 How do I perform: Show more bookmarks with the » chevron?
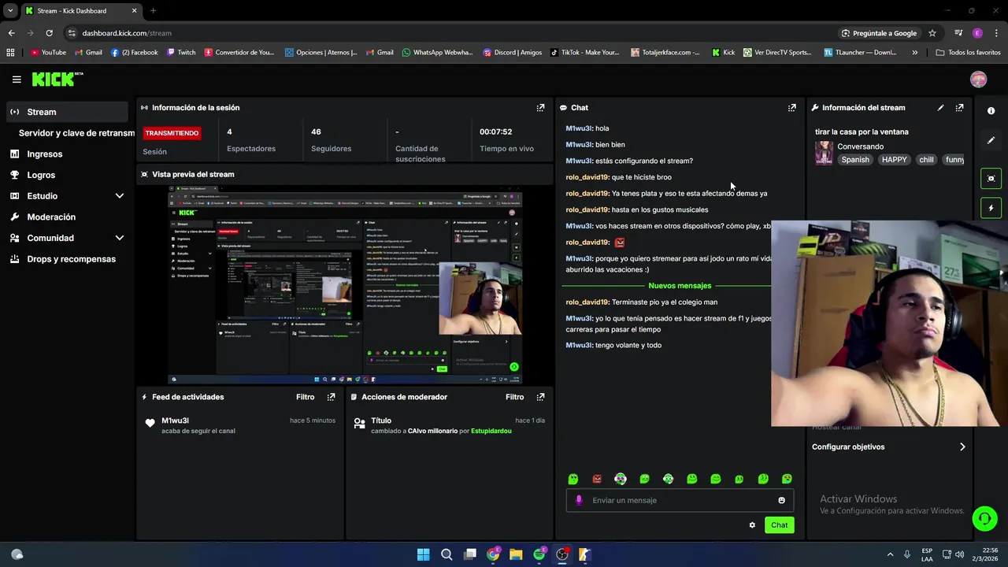click(914, 53)
